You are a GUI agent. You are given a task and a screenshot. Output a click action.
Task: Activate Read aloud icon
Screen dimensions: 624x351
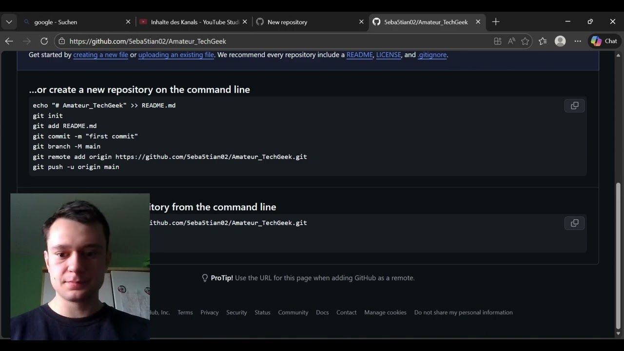(x=511, y=41)
